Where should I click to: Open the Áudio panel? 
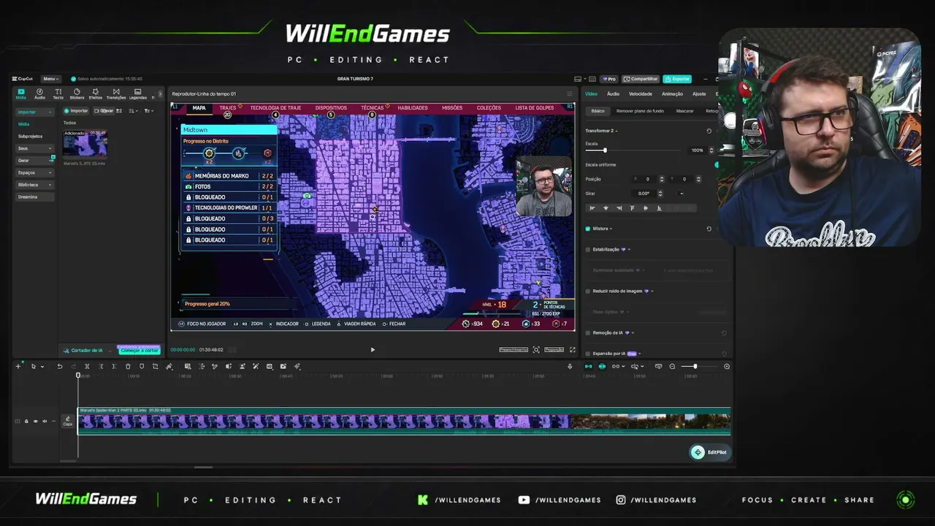tap(39, 94)
